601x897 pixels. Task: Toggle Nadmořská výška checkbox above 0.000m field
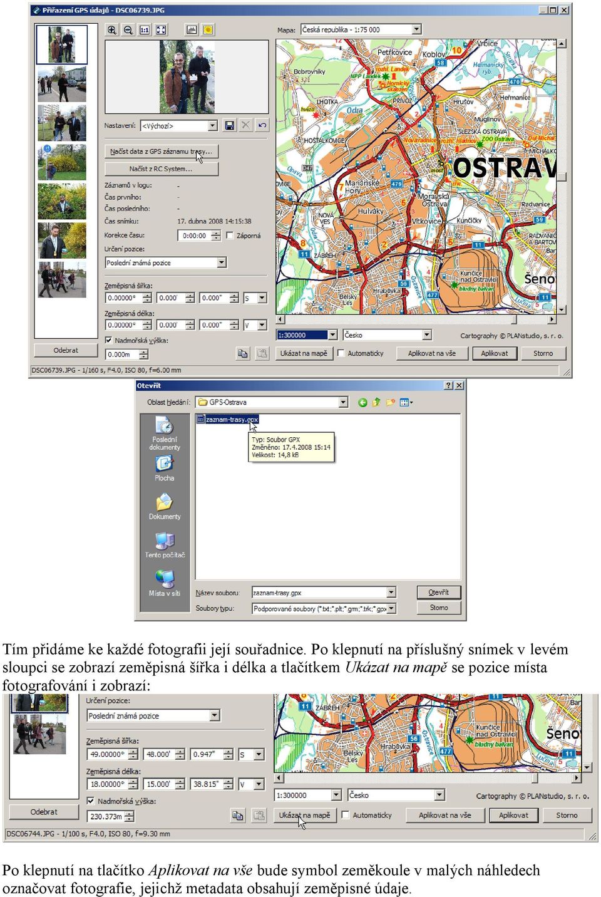[x=109, y=341]
